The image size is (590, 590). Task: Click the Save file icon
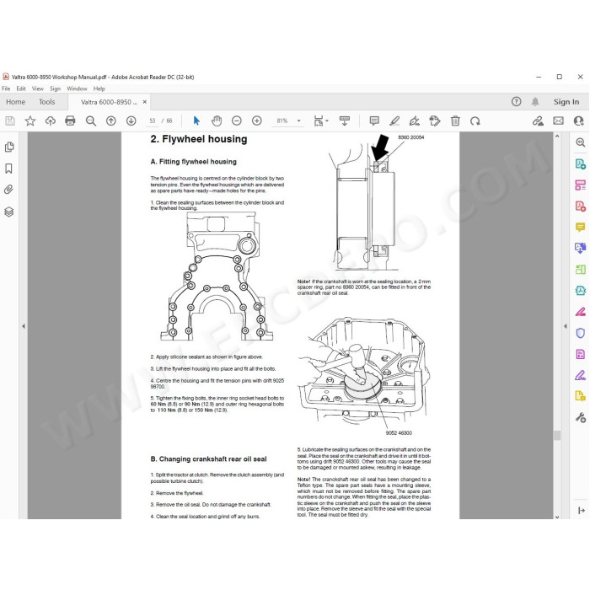click(10, 121)
